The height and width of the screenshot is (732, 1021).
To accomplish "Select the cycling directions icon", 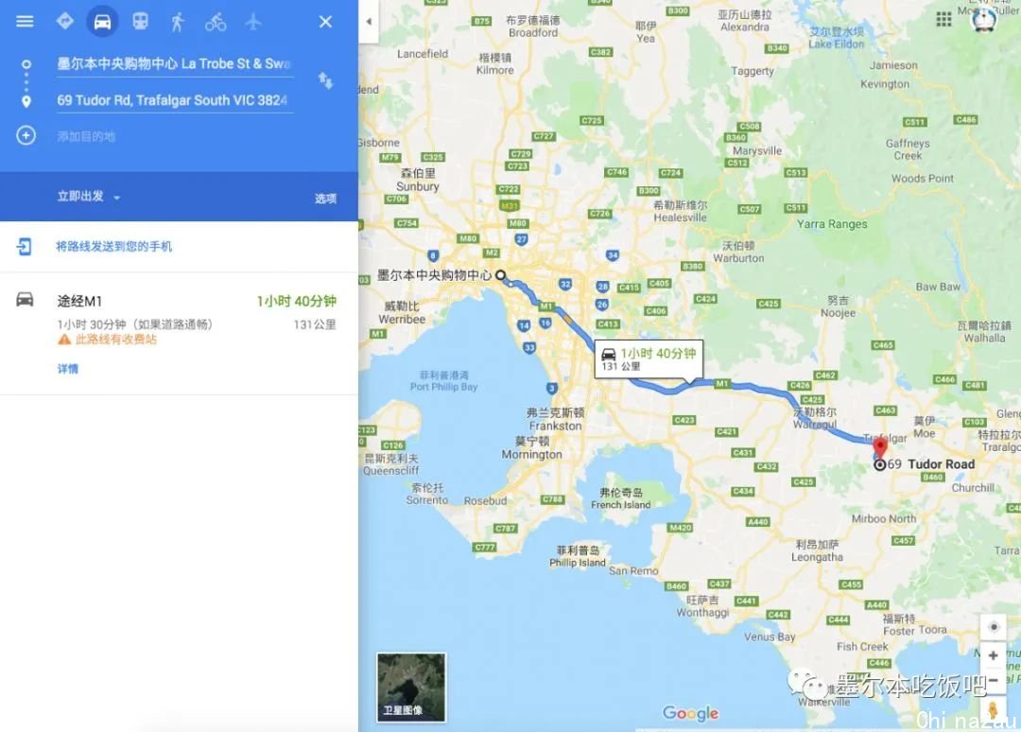I will coord(216,22).
